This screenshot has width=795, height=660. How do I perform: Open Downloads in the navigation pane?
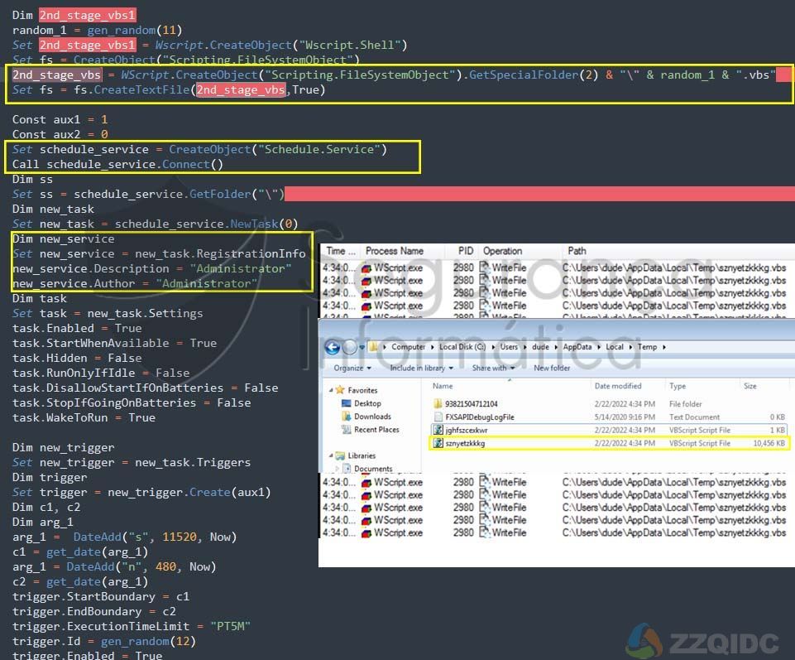coord(372,417)
